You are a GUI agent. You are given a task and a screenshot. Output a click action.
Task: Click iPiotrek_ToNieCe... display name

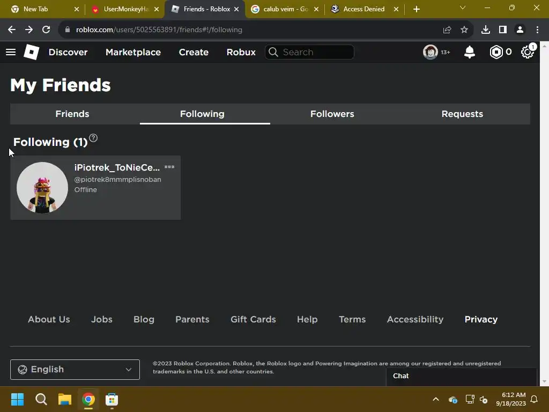point(117,167)
